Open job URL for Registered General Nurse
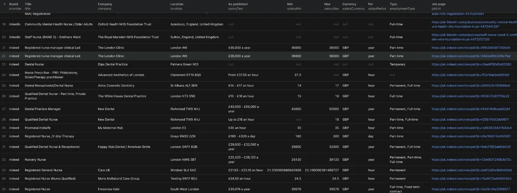Viewport: 517px width, 193px height. (472, 170)
